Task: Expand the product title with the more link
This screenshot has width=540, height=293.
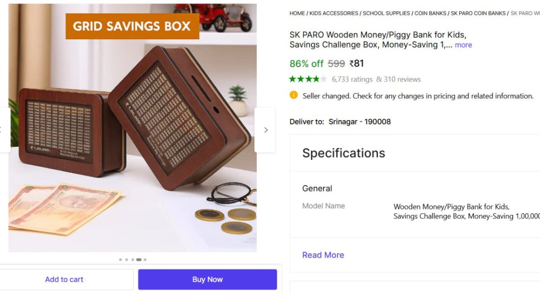Action: [463, 45]
